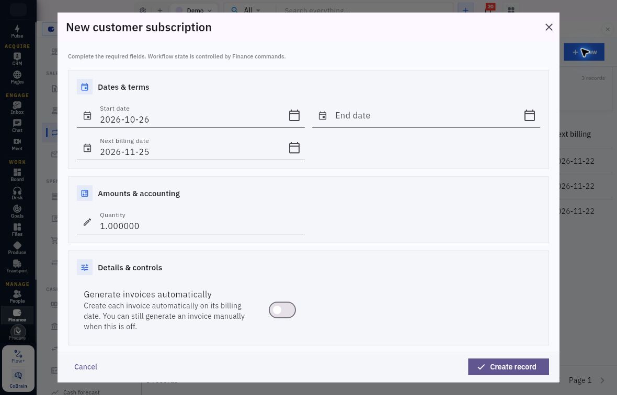This screenshot has width=617, height=395.
Task: Go to next page arrow after Page 1
Action: (x=602, y=380)
